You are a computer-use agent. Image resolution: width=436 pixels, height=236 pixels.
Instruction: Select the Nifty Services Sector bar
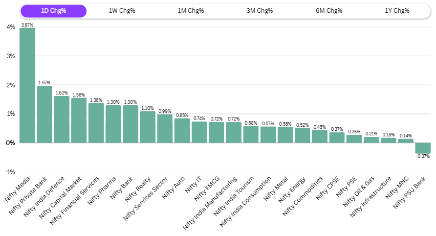pos(165,129)
